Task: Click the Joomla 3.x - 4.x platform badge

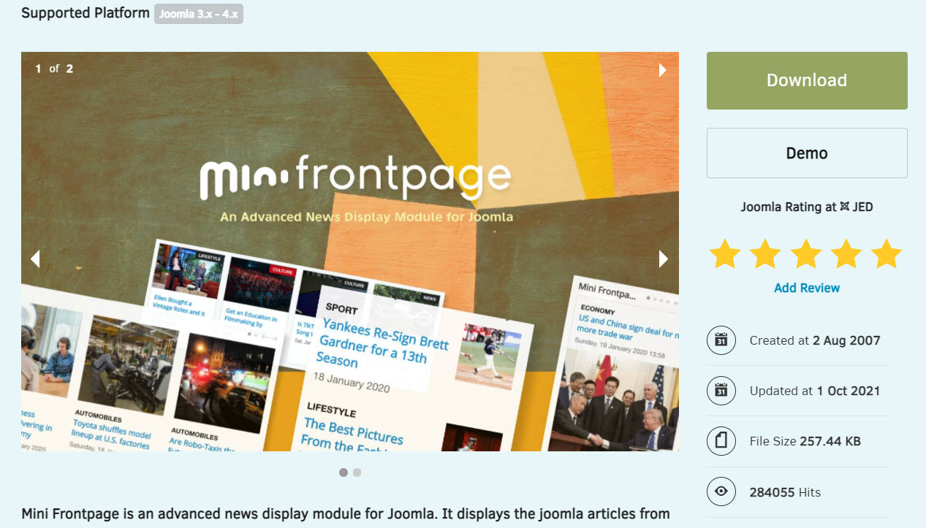Action: 199,14
